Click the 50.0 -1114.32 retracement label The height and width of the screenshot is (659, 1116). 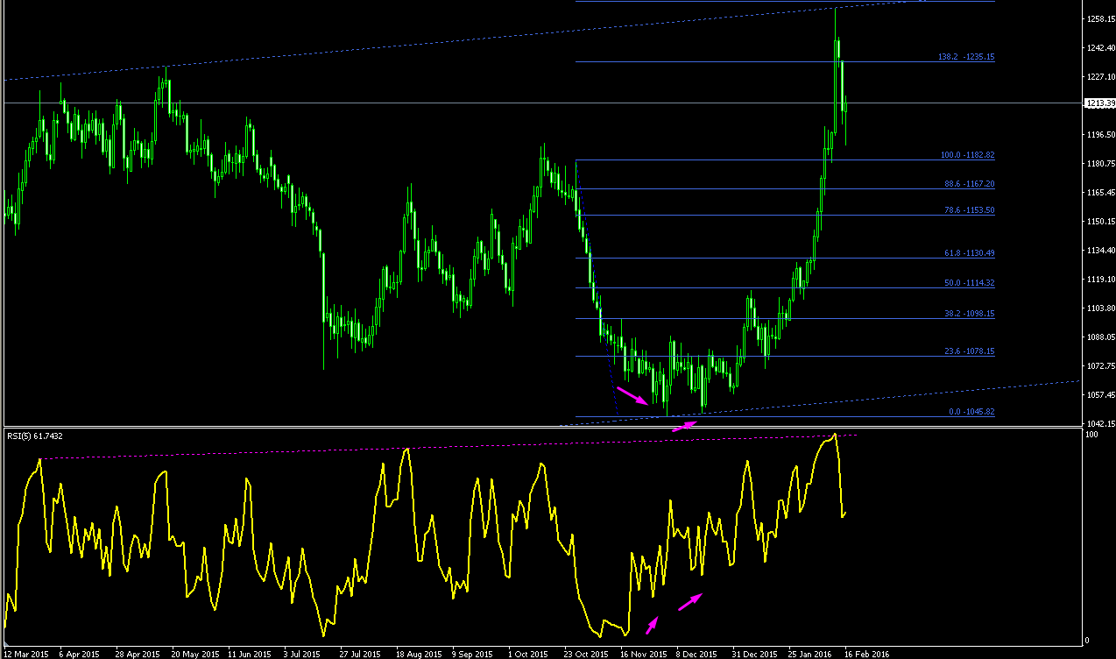click(969, 283)
